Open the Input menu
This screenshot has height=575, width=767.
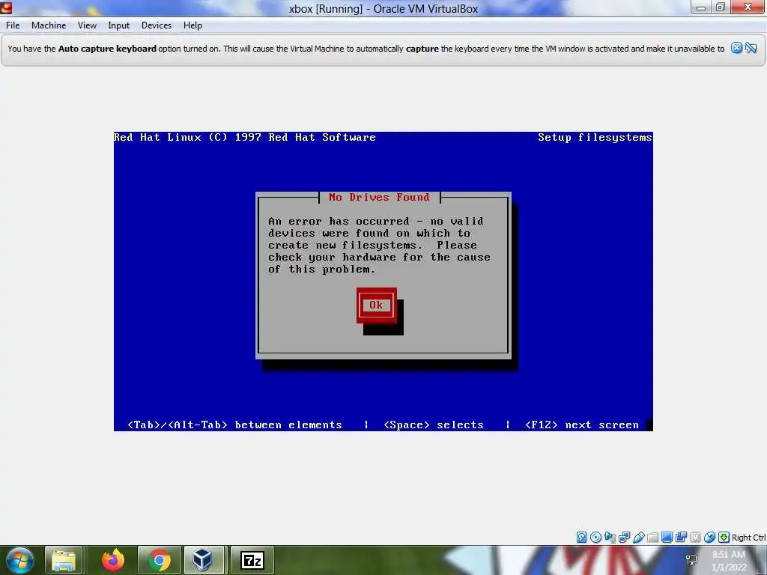pyautogui.click(x=119, y=25)
